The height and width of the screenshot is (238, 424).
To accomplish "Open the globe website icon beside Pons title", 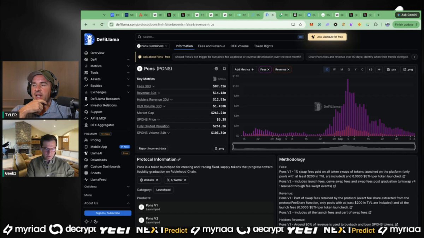I will (x=216, y=69).
